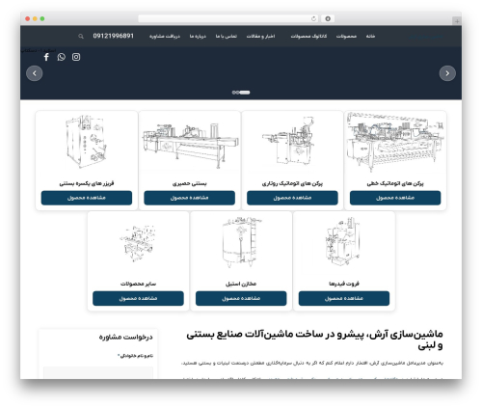482x408 pixels.
Task: Click the main heading about ماشین‌سازی آرش
Action: 314,340
